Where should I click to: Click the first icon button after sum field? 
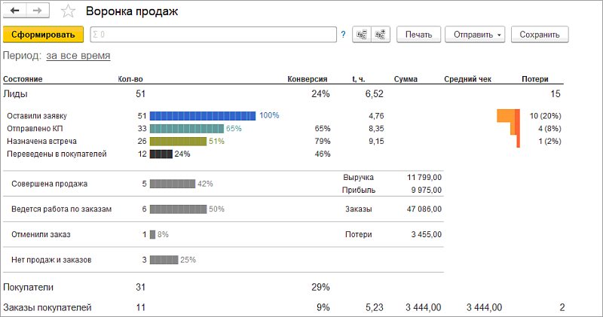tap(362, 35)
